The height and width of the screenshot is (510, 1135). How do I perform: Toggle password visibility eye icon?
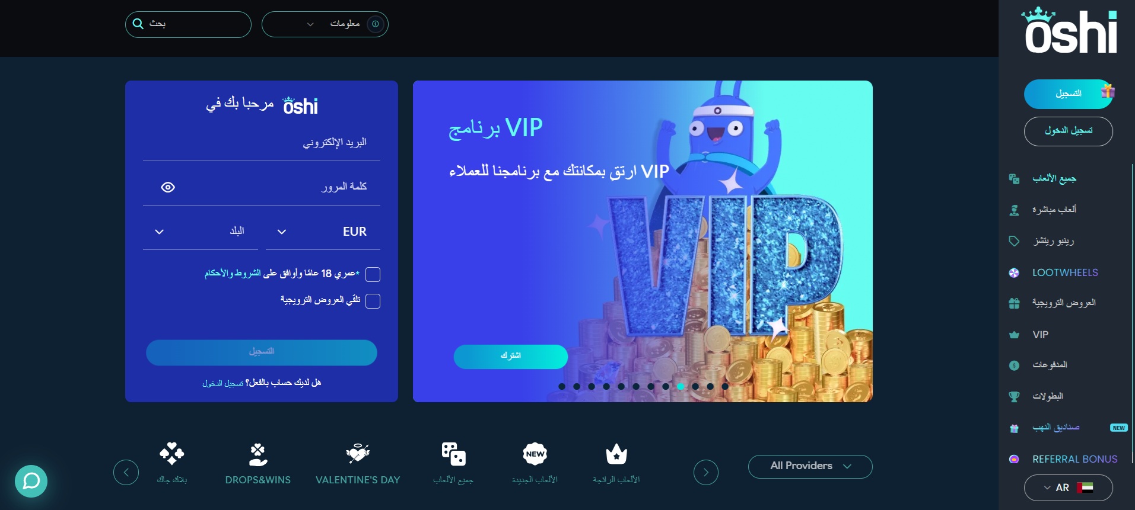tap(168, 187)
